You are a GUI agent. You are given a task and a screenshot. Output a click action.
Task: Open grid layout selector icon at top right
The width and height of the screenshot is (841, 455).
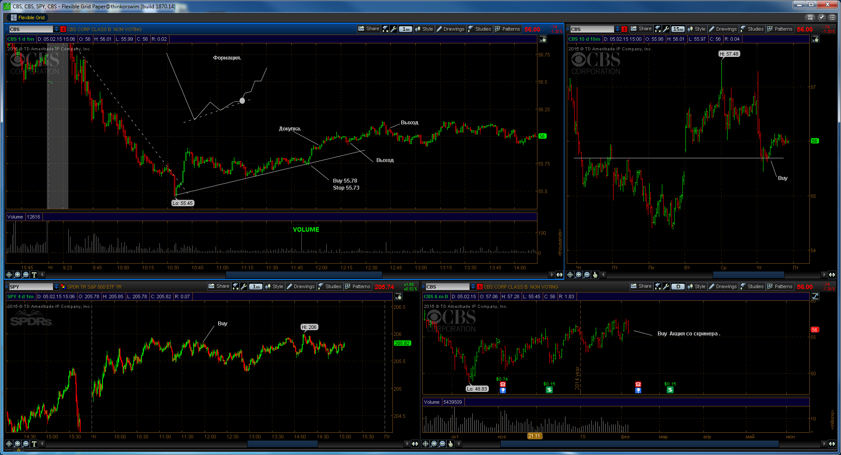[810, 18]
